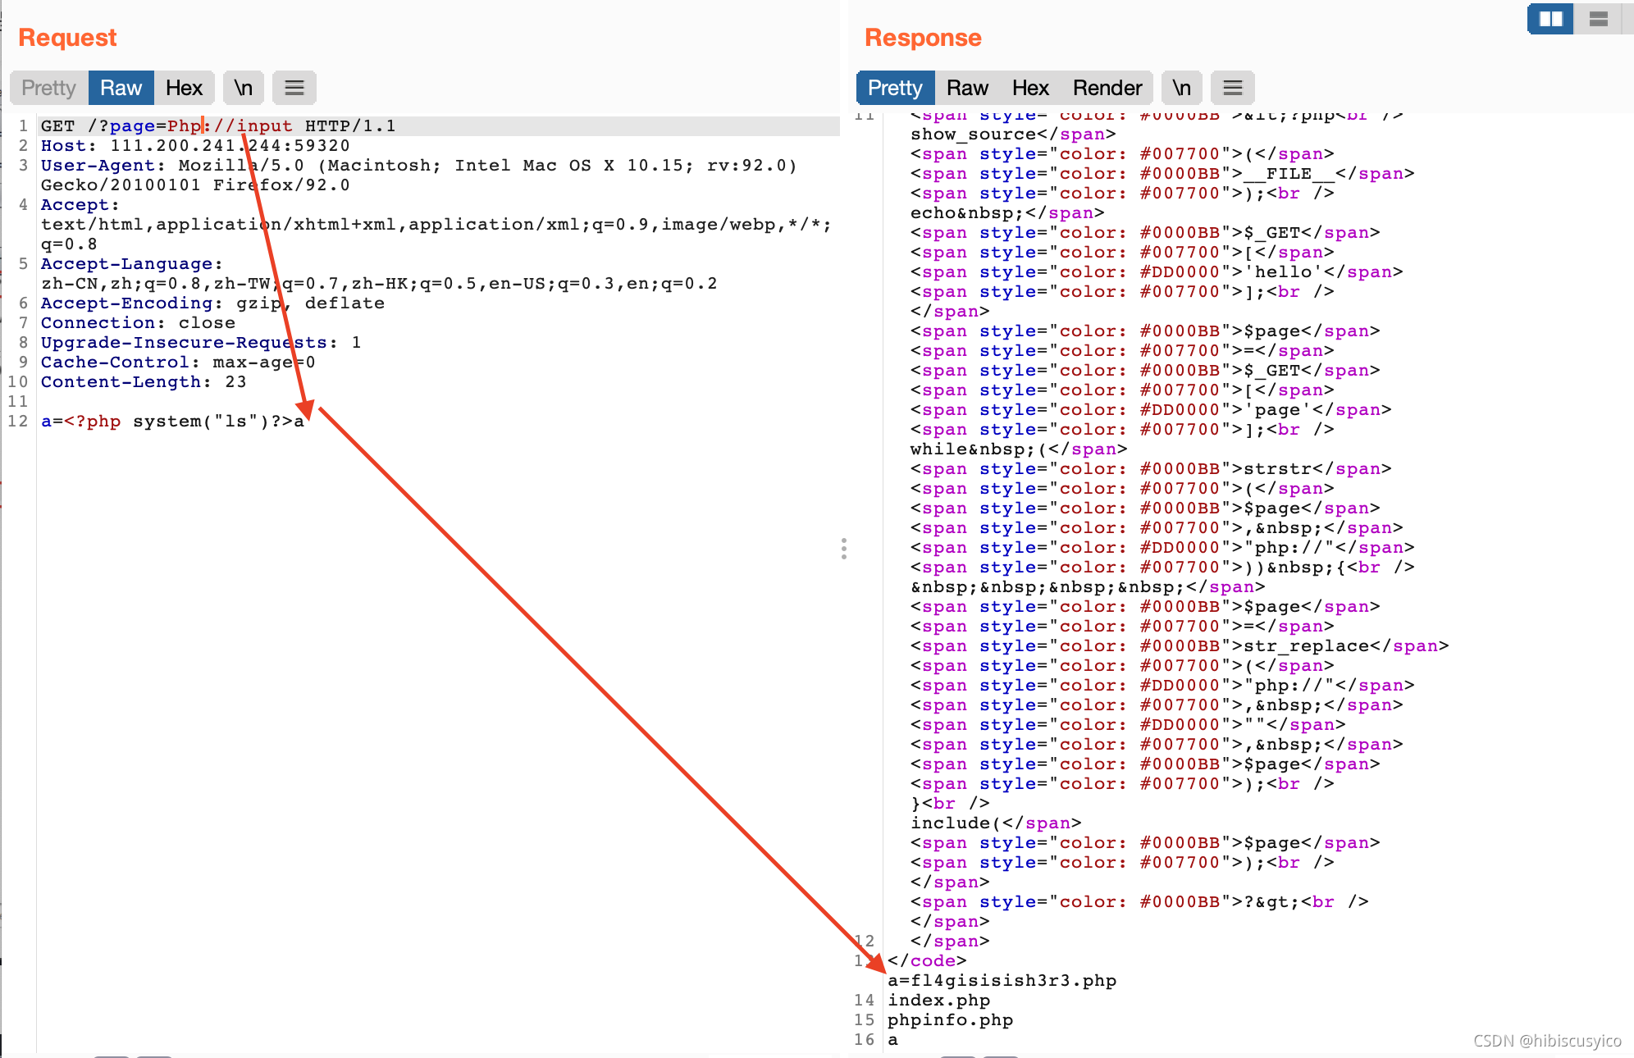Click the Connection: close header line
The image size is (1634, 1058).
point(138,322)
